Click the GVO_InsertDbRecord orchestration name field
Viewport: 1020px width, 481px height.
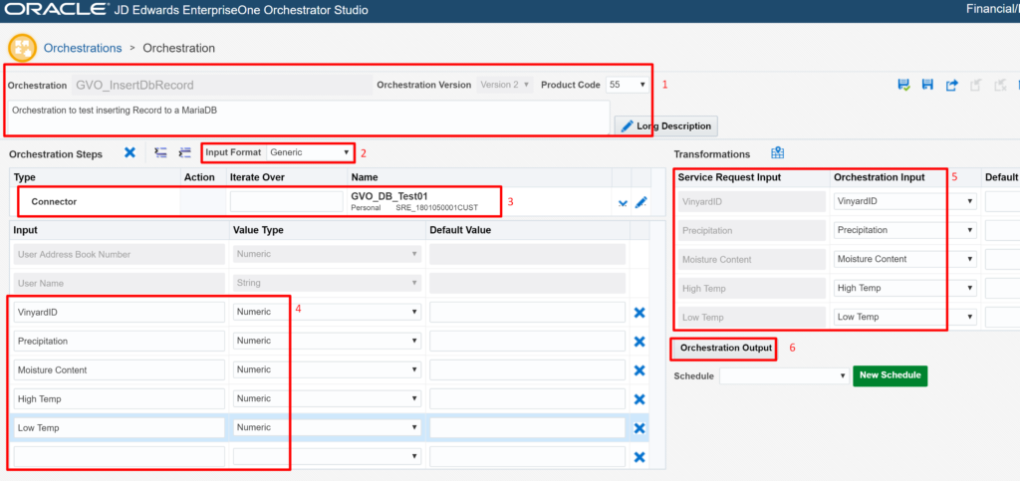pyautogui.click(x=222, y=85)
